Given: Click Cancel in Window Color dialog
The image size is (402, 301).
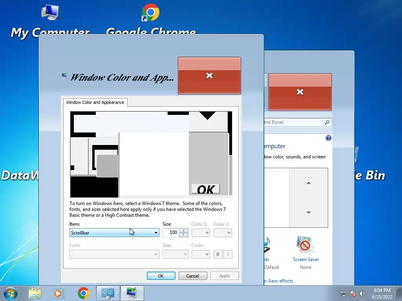Looking at the screenshot, I should (x=192, y=276).
